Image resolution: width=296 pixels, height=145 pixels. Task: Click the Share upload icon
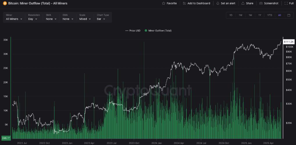[x=243, y=3]
